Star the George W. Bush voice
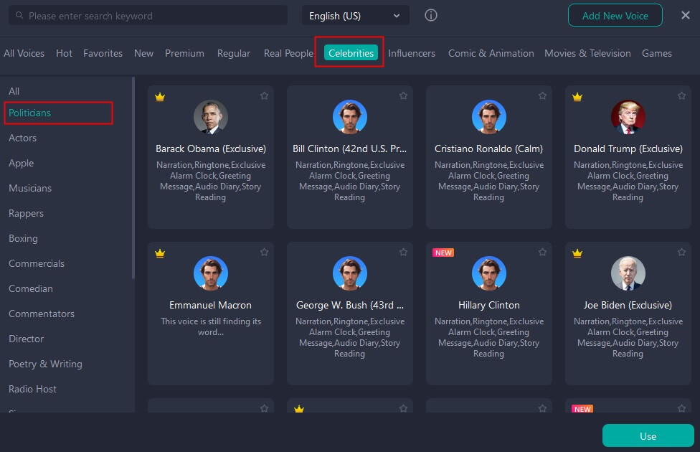 pos(403,252)
